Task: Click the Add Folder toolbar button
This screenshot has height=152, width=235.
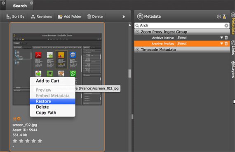Action: tap(70, 17)
